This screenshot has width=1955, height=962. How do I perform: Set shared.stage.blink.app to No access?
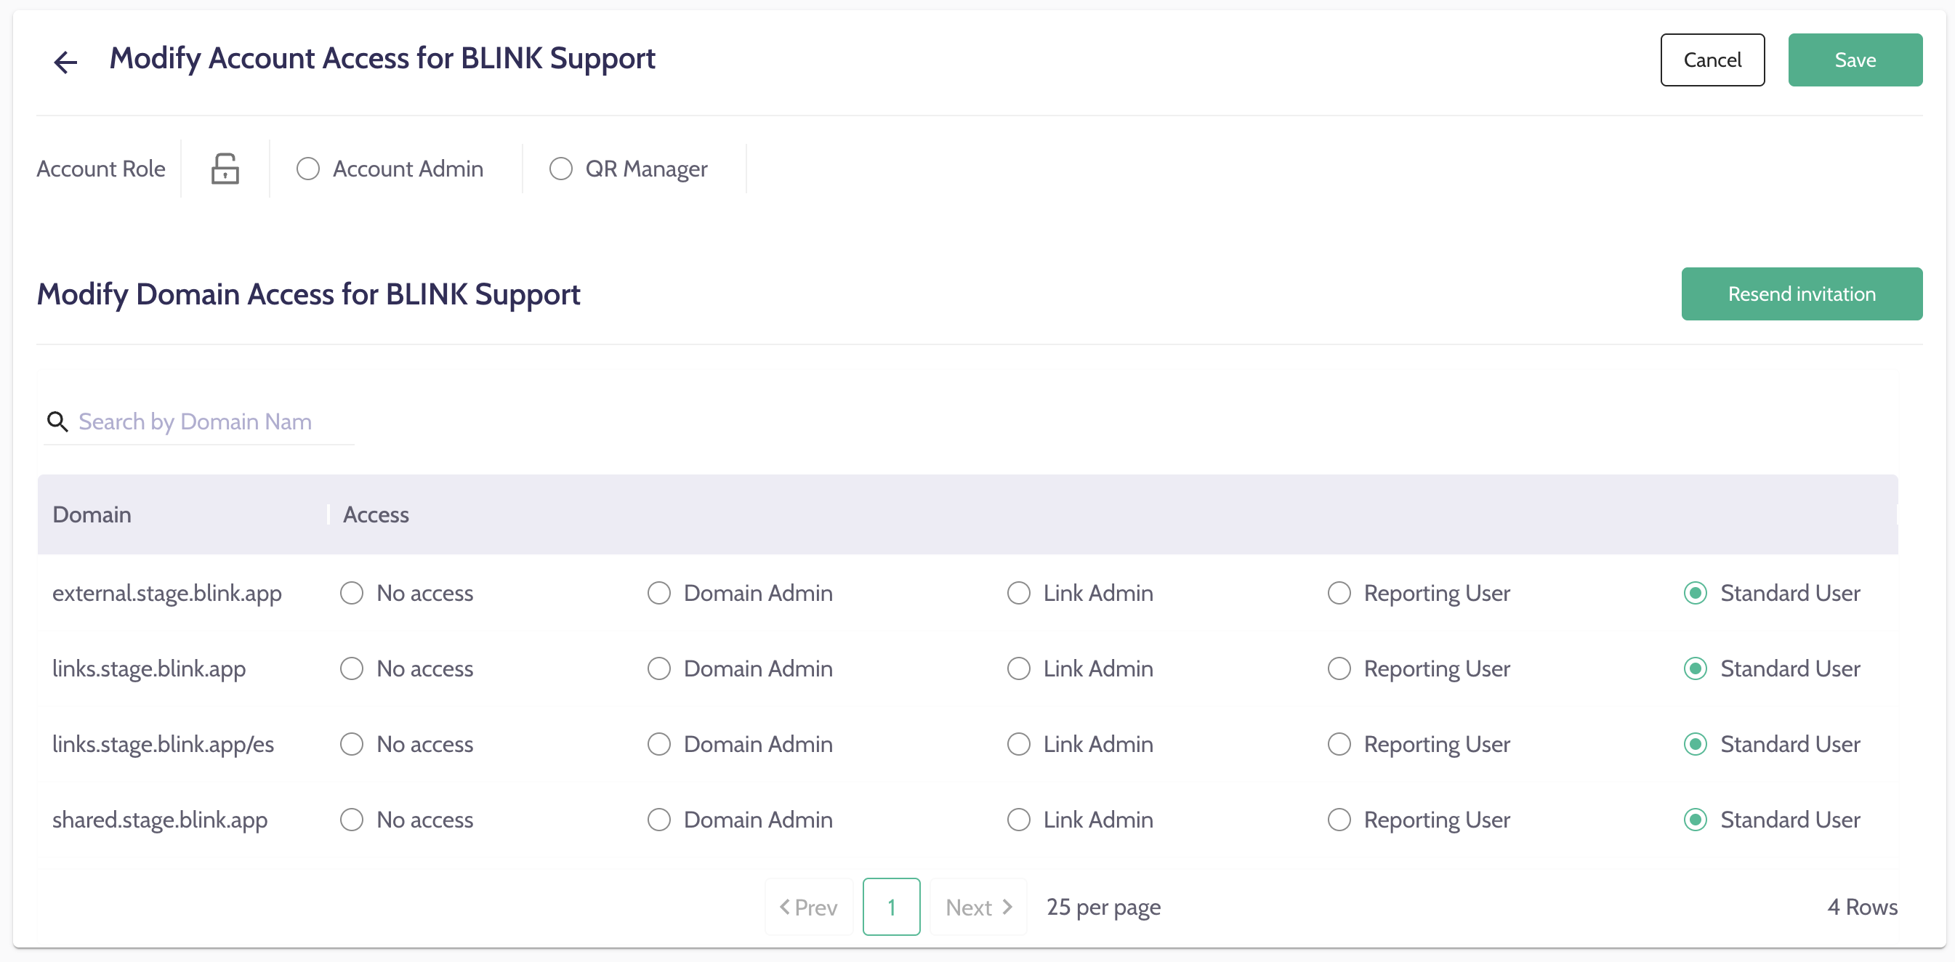coord(351,820)
